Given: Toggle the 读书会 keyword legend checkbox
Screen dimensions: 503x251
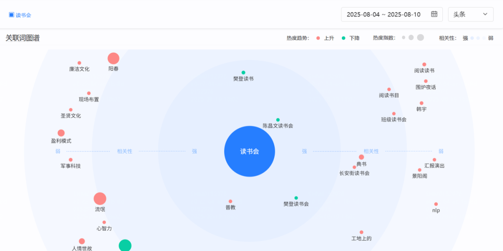Looking at the screenshot, I should pos(12,15).
